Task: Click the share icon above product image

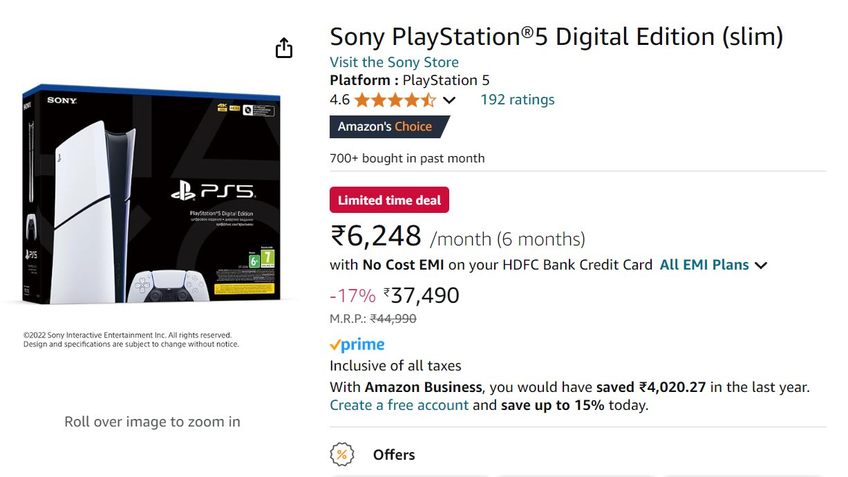Action: (284, 48)
